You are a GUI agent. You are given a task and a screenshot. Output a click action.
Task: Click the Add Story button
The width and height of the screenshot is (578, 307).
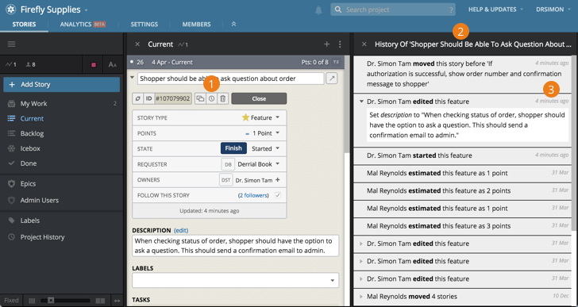click(62, 85)
